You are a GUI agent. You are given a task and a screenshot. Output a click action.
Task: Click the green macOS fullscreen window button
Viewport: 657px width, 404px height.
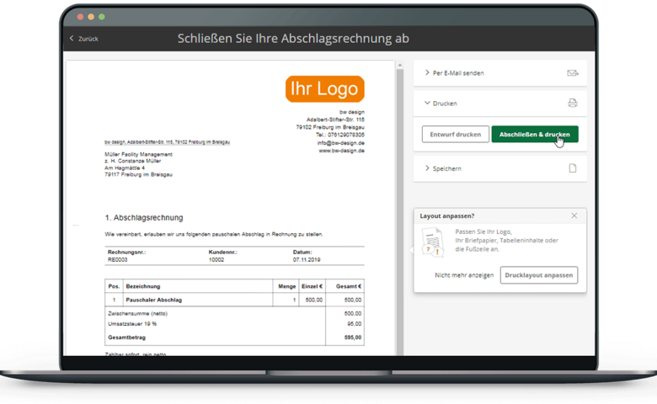101,17
